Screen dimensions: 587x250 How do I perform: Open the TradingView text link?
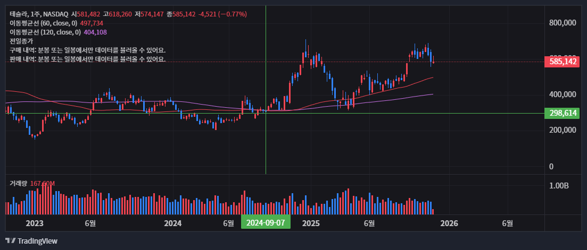pos(37,241)
